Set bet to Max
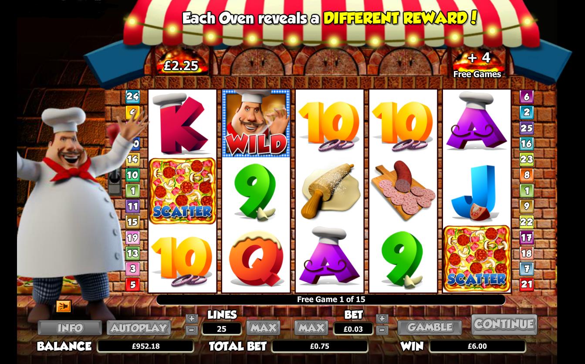The width and height of the screenshot is (585, 364). [x=311, y=327]
